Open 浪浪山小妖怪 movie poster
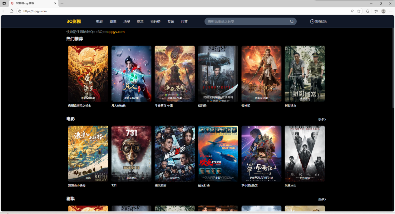Viewport: 395px width, 214px height. [88, 154]
